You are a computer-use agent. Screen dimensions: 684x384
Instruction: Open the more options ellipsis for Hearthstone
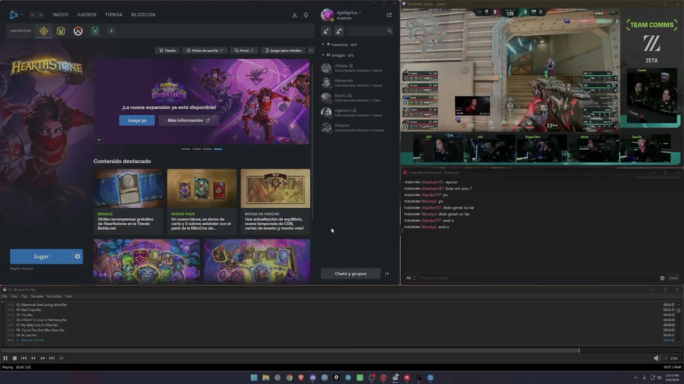click(x=311, y=51)
